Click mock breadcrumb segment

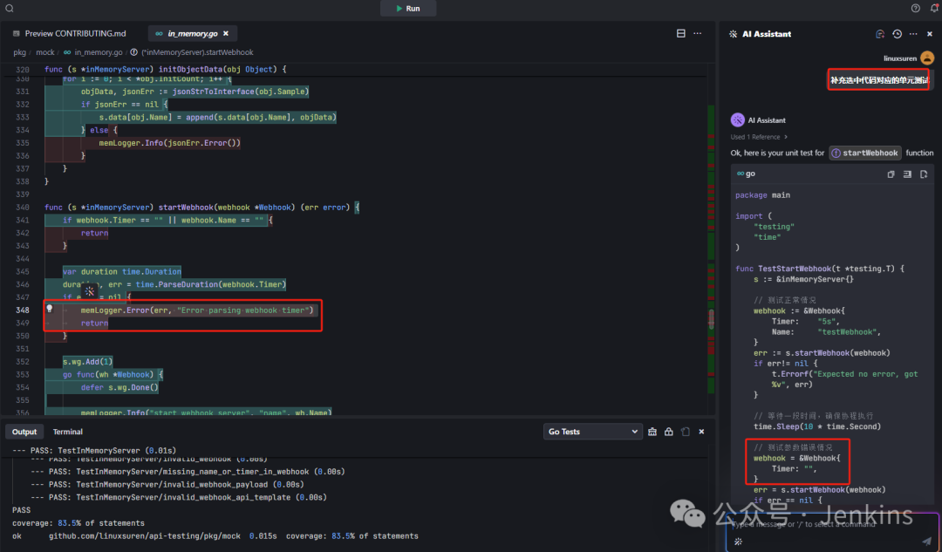45,52
